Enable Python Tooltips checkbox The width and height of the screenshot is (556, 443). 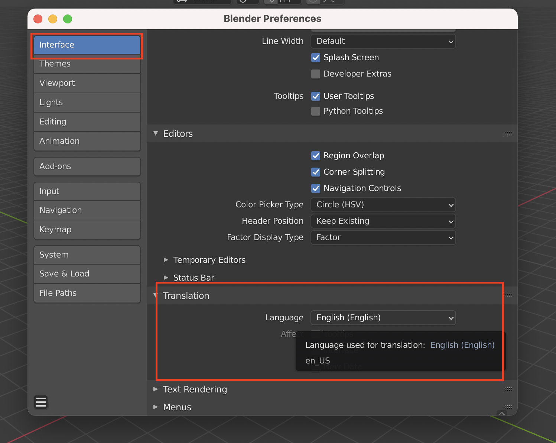[316, 111]
